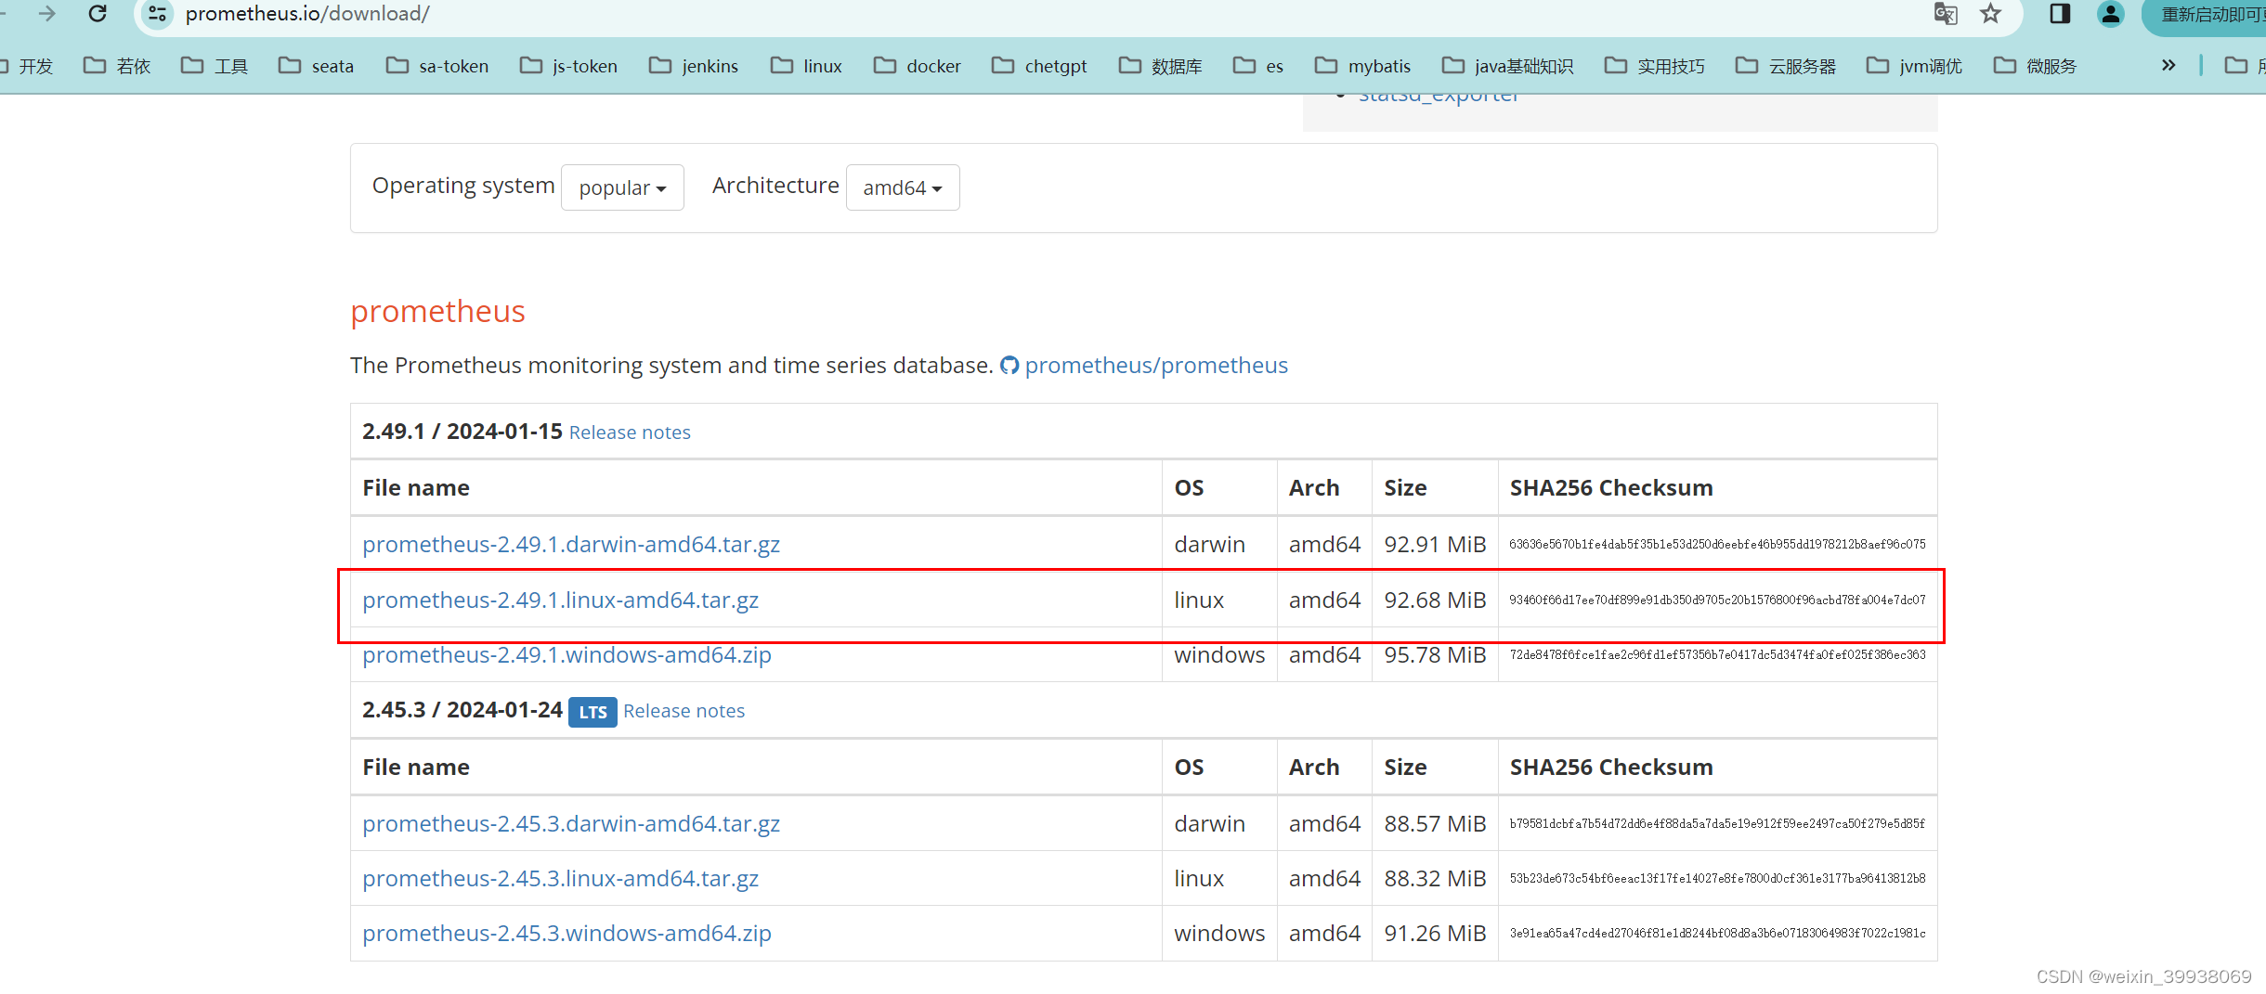Open the java基础知识 bookmark folder
The image size is (2266, 994).
pyautogui.click(x=1507, y=66)
